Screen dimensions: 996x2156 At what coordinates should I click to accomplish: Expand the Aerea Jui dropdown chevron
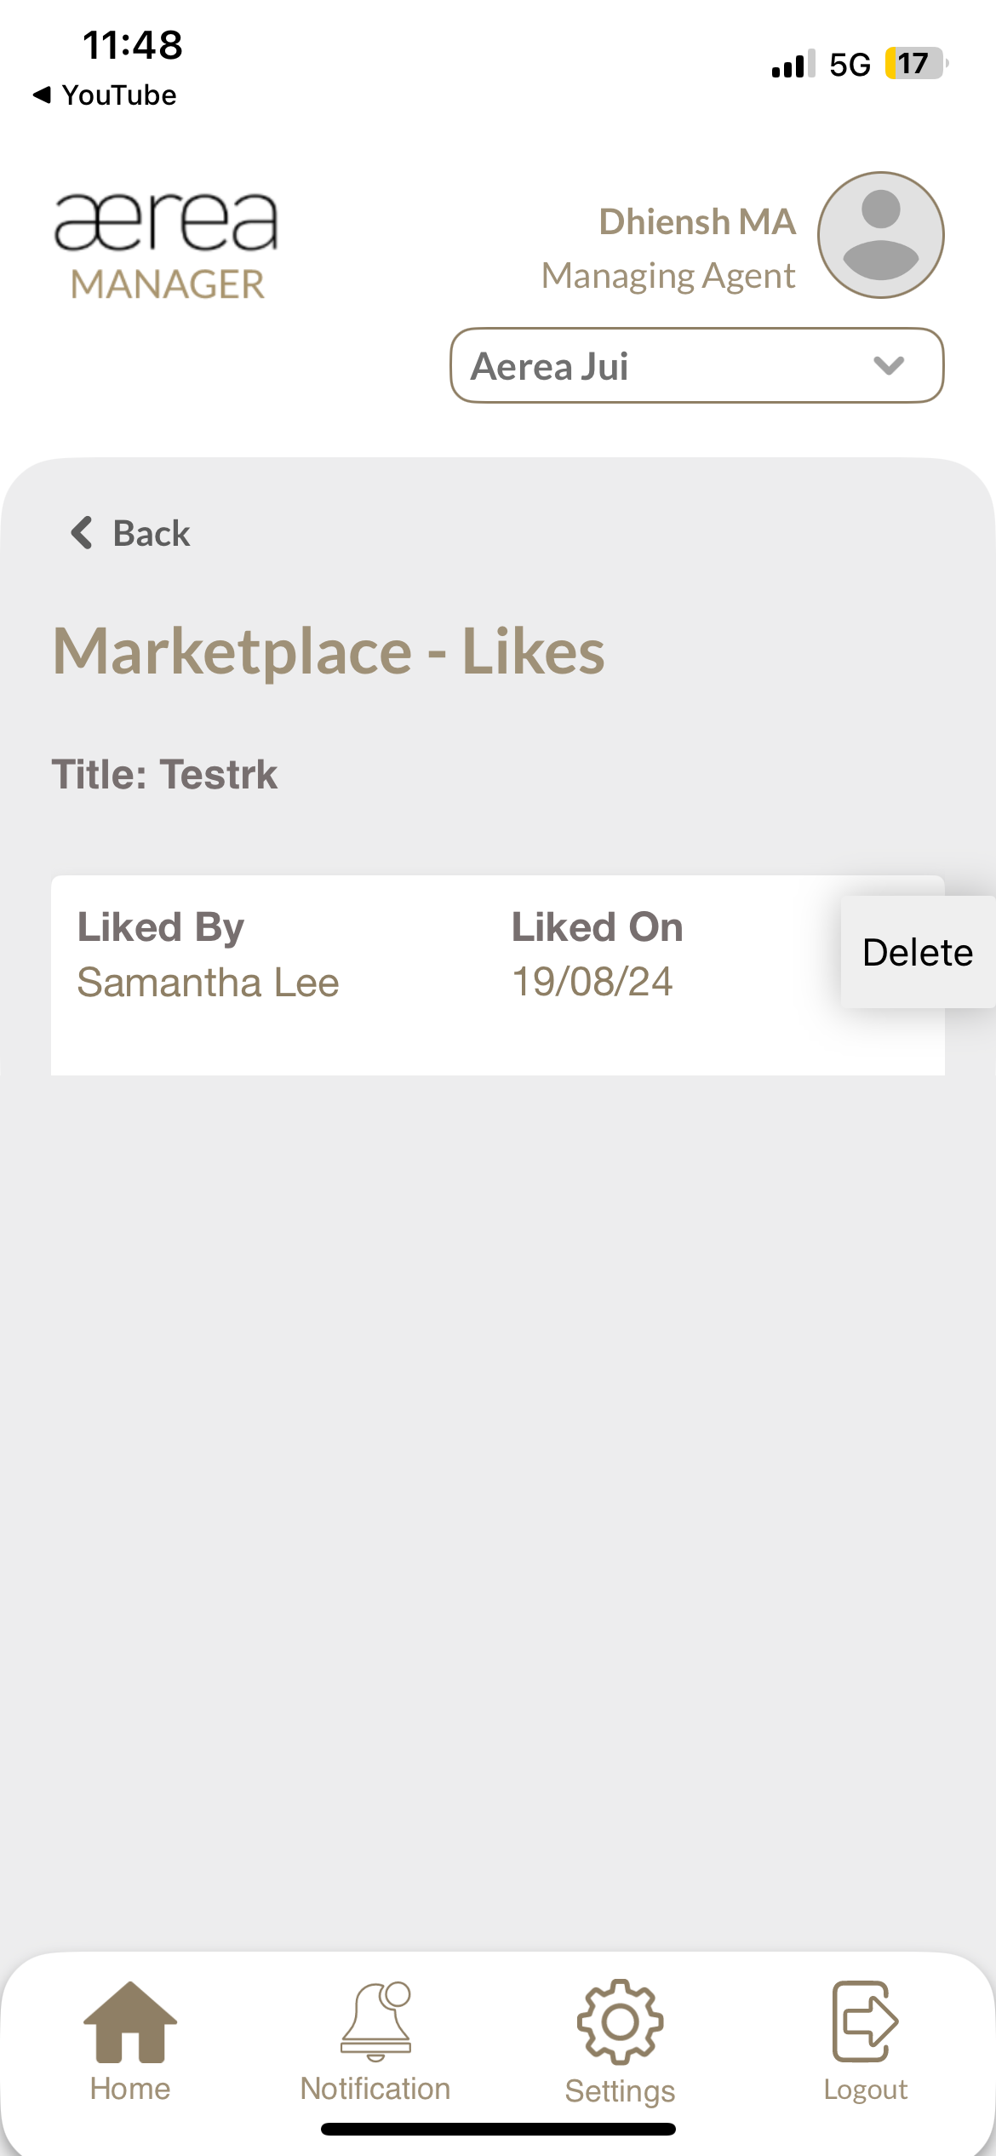click(x=888, y=366)
